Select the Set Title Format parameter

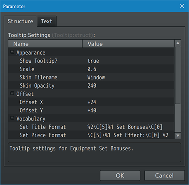pos(43,127)
